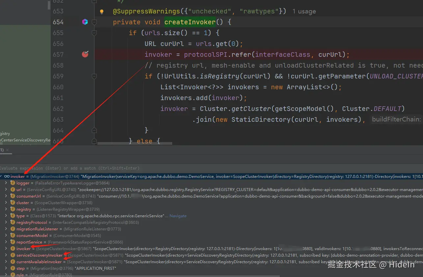Click the lightbulb intention icon at line 653
The width and height of the screenshot is (423, 277).
tap(102, 11)
